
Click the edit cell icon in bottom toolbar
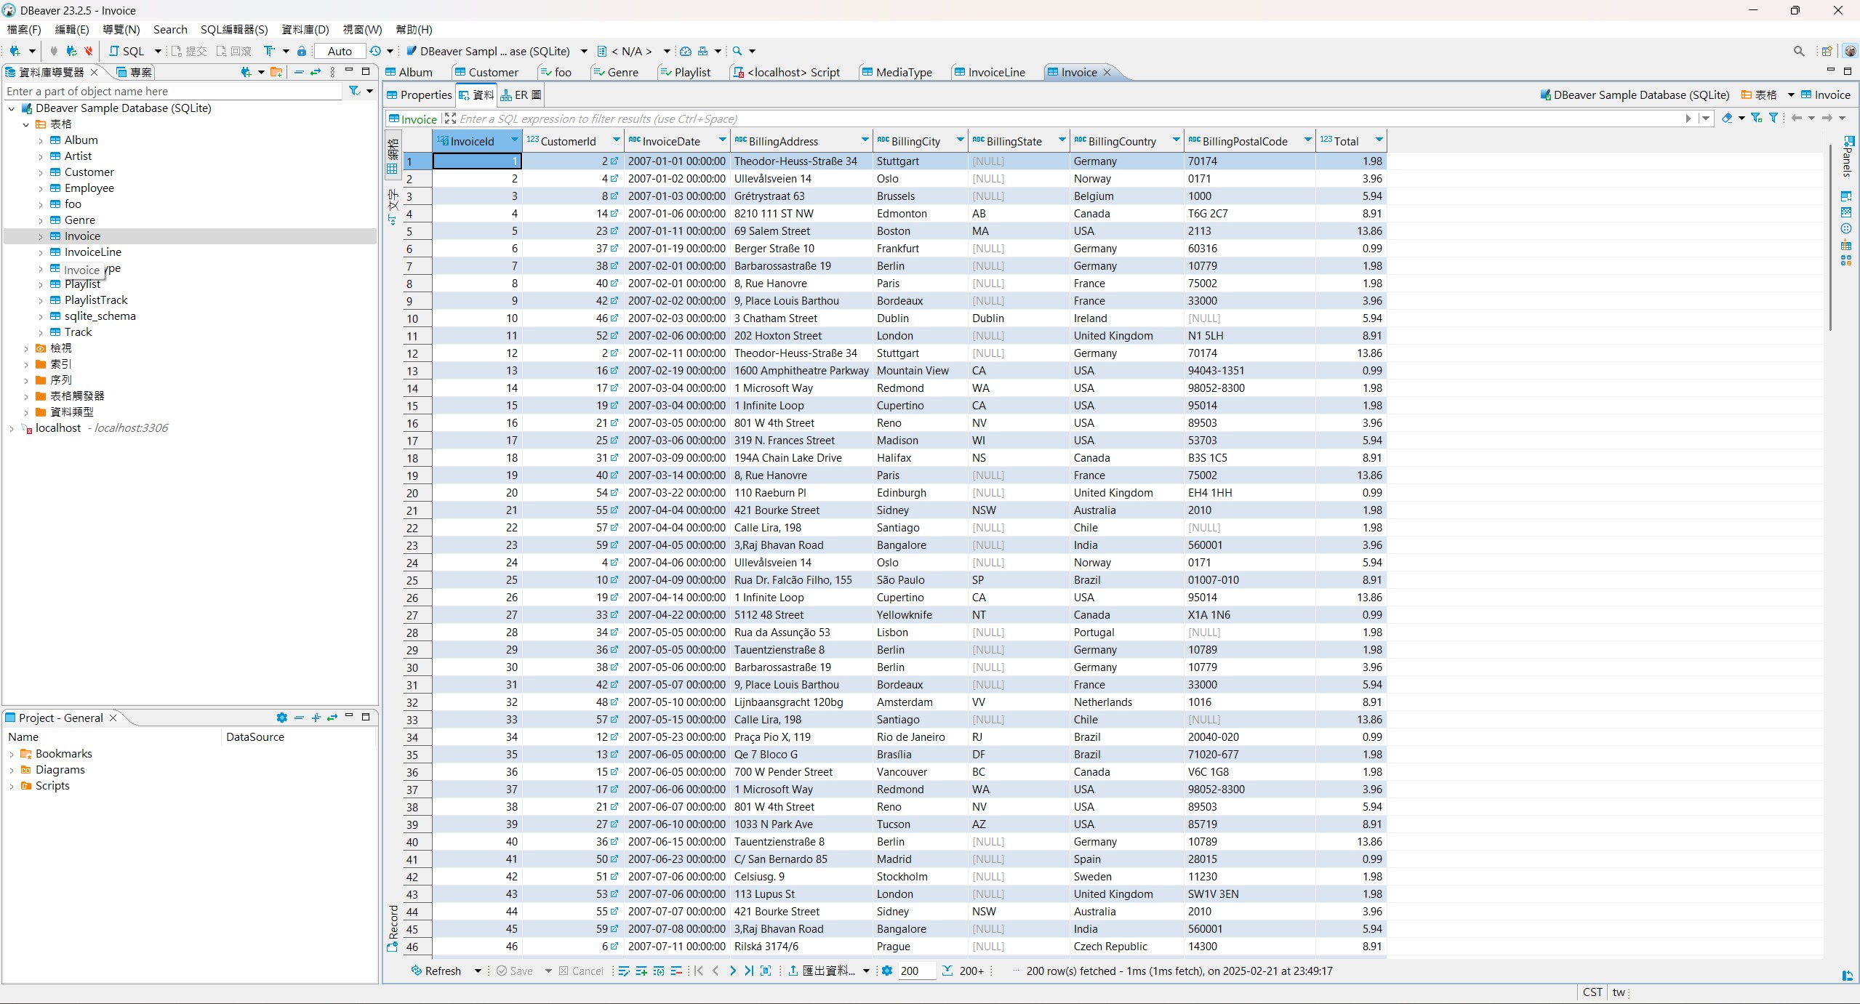624,971
